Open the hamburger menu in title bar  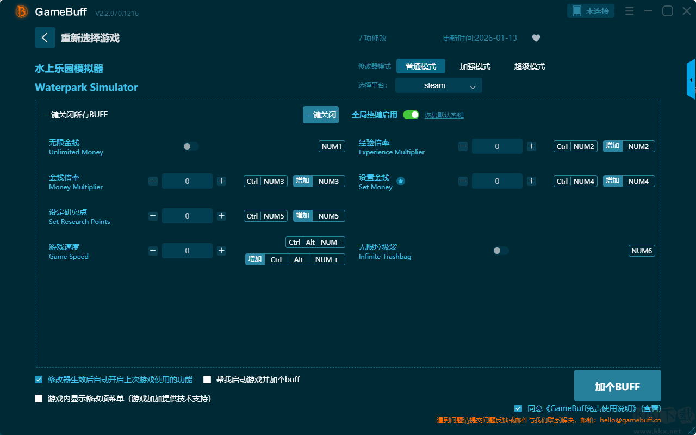(x=629, y=11)
